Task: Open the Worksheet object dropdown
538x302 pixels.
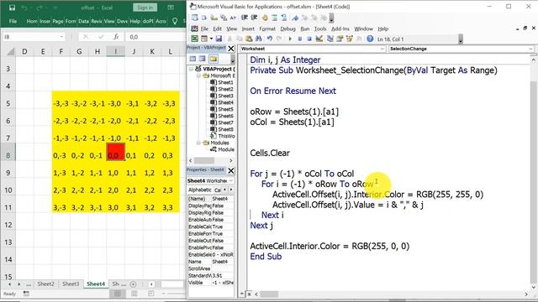Action: click(x=382, y=49)
